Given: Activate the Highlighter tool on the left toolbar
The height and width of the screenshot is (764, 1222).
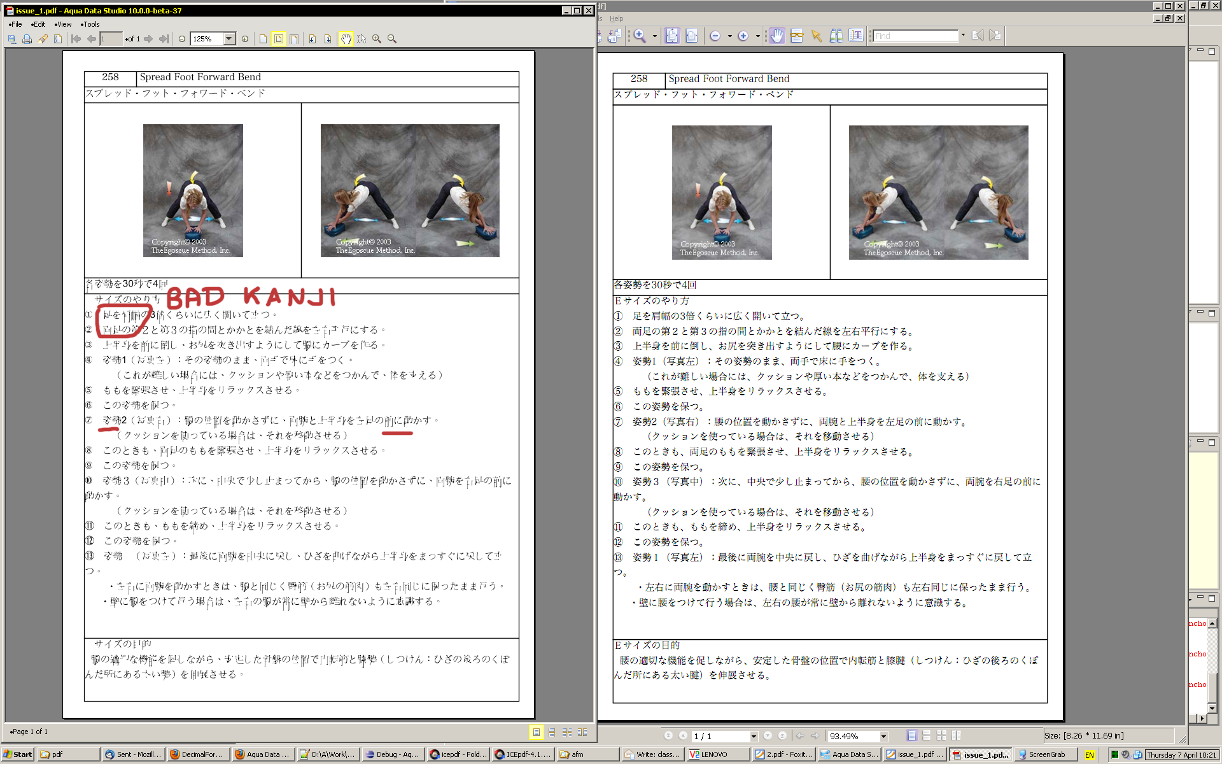Looking at the screenshot, I should (x=43, y=39).
